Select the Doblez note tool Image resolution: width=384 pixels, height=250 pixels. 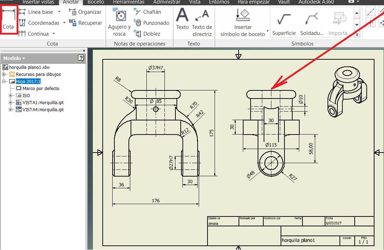147,34
